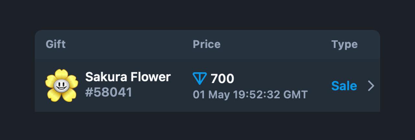Click the word Sakura in the gift name
Screen dimensions: 415x140
pyautogui.click(x=106, y=77)
